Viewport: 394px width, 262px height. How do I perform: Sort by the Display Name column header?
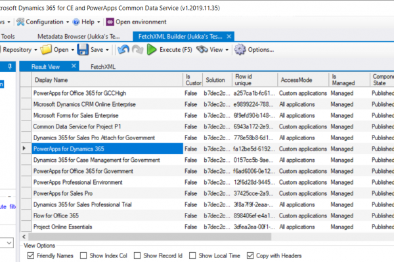[x=107, y=80]
